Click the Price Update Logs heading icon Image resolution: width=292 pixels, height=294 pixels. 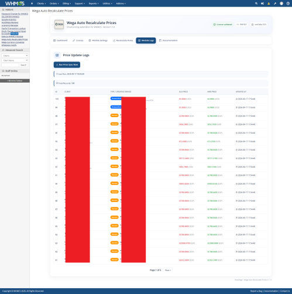tap(57, 55)
